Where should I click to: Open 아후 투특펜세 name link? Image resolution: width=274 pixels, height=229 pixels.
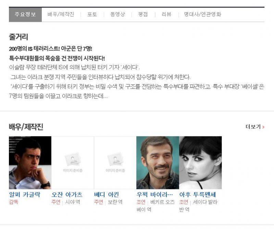(198, 194)
